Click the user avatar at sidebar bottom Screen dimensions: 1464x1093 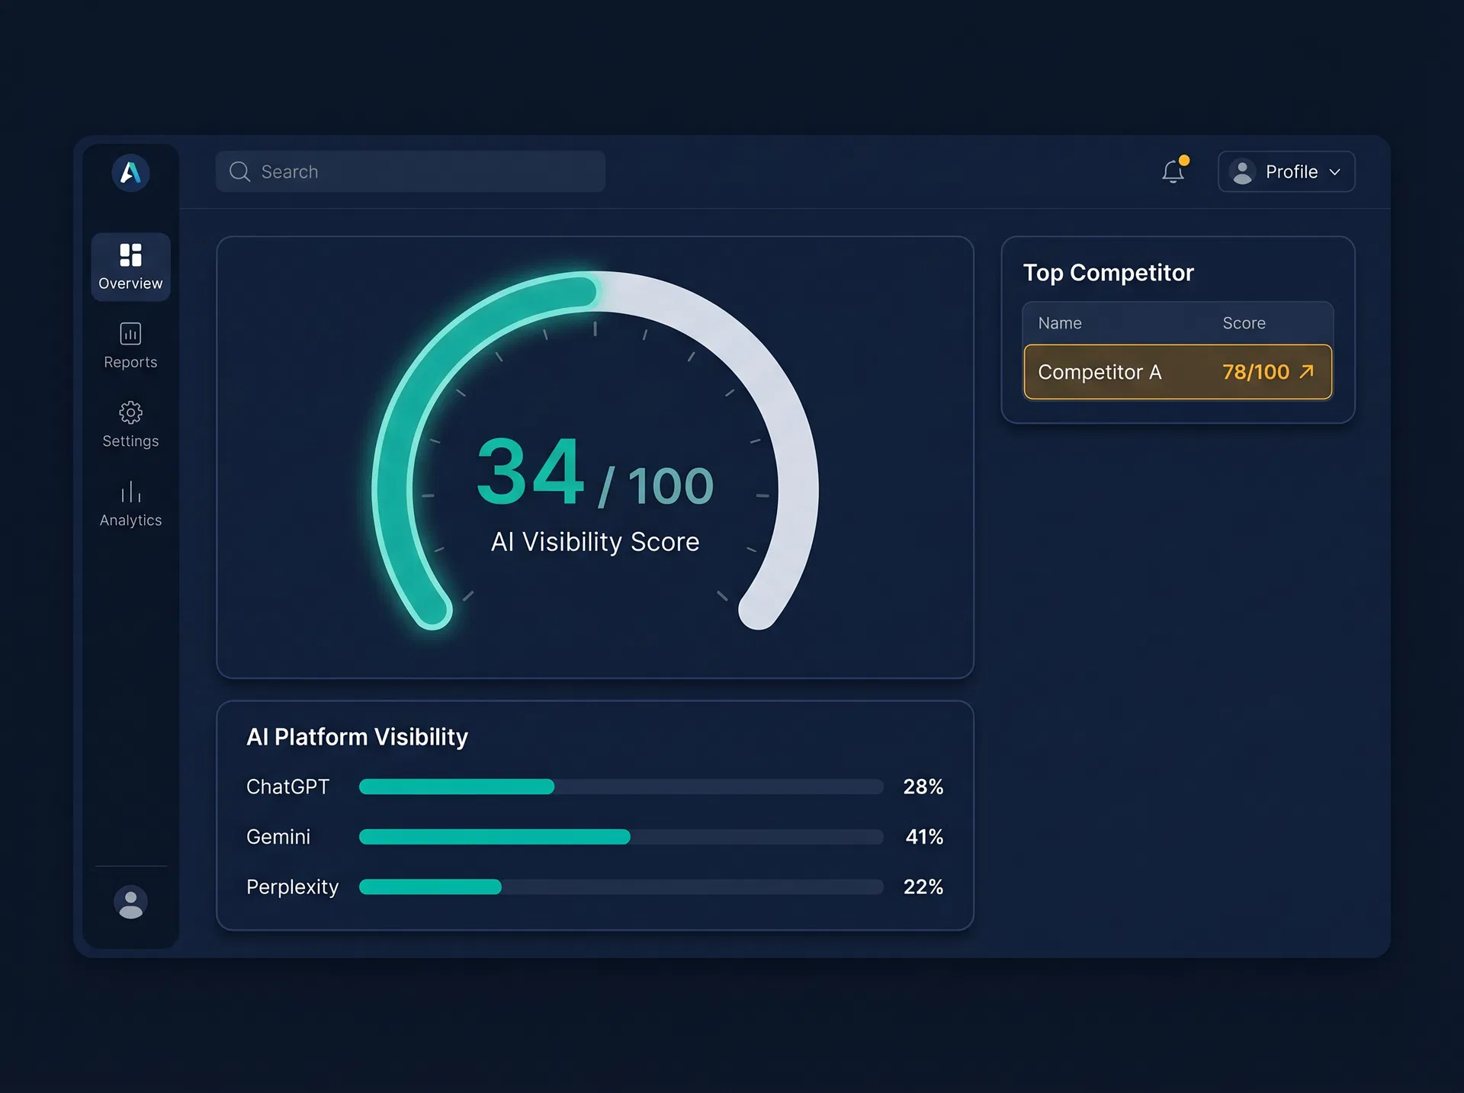(130, 902)
